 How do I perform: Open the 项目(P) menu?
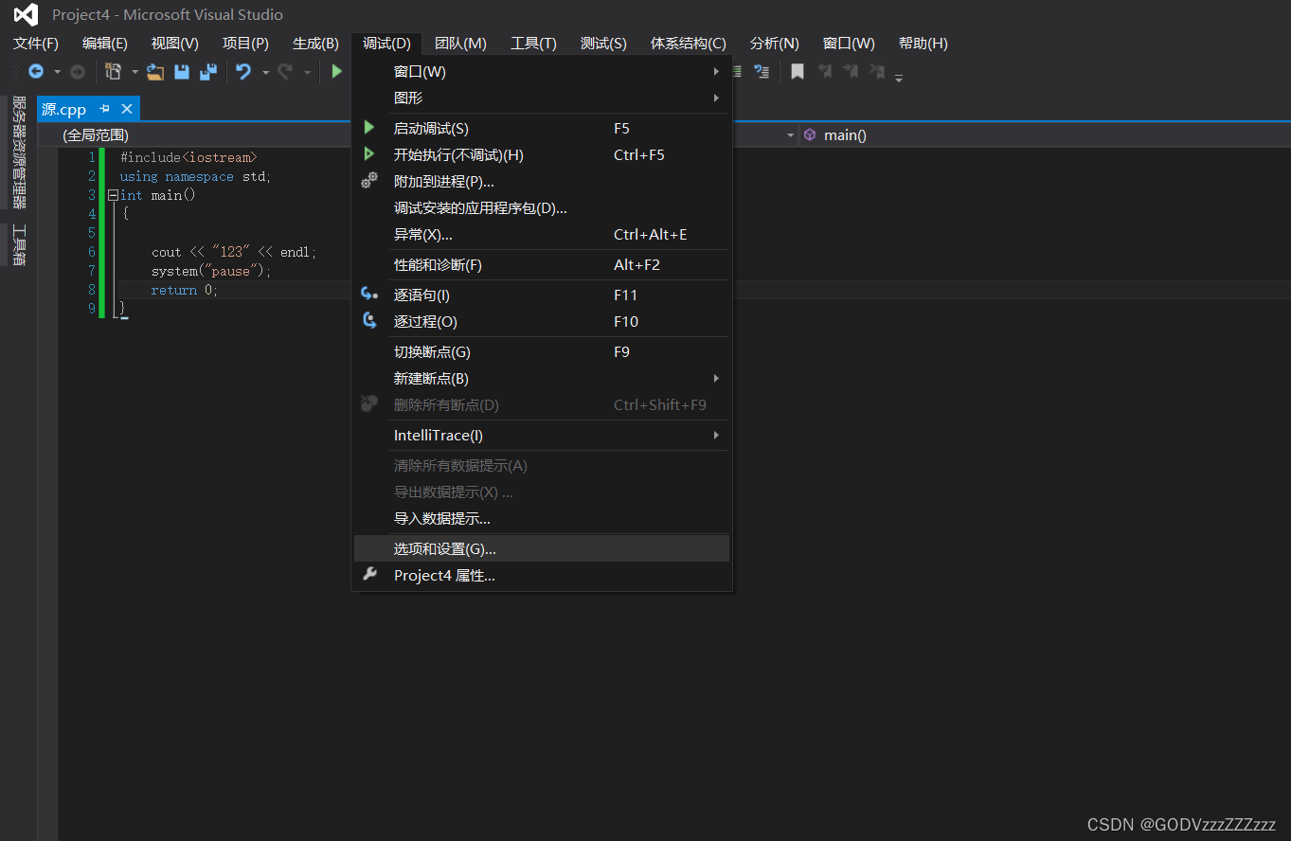245,44
